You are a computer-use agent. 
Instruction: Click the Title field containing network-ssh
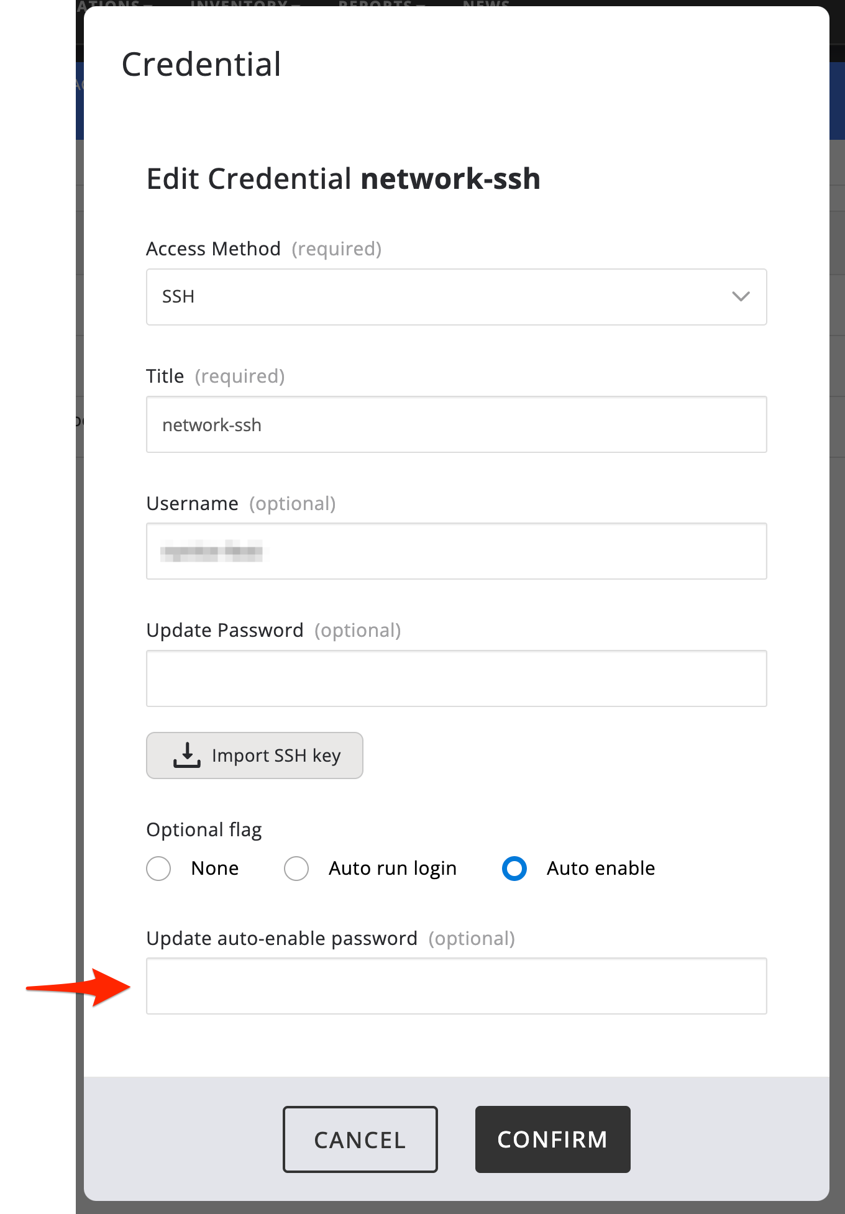(x=456, y=425)
